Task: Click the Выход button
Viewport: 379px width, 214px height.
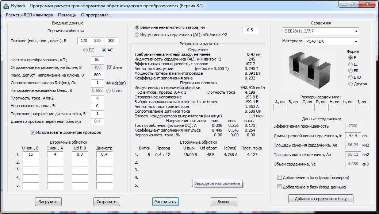Action: click(x=223, y=202)
